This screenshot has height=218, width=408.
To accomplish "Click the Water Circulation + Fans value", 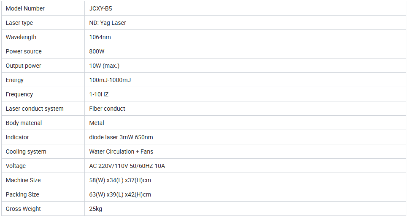I will [x=121, y=152].
